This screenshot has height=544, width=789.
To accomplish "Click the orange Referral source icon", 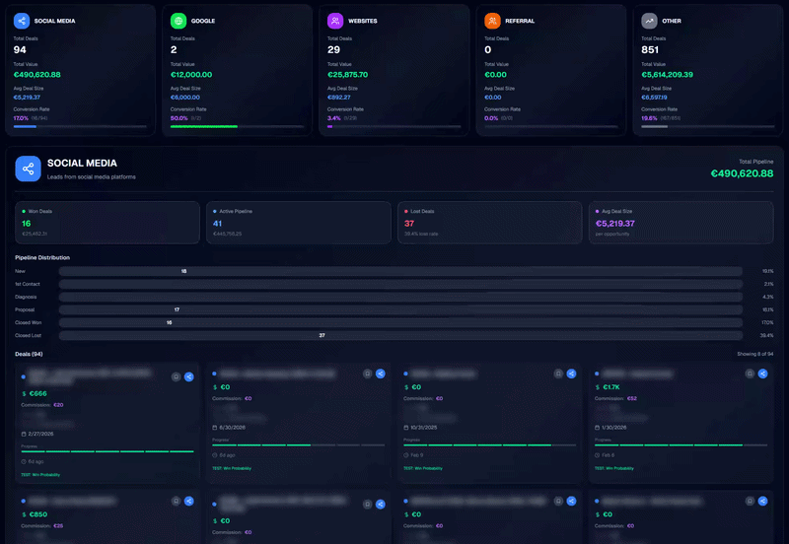I will 492,21.
